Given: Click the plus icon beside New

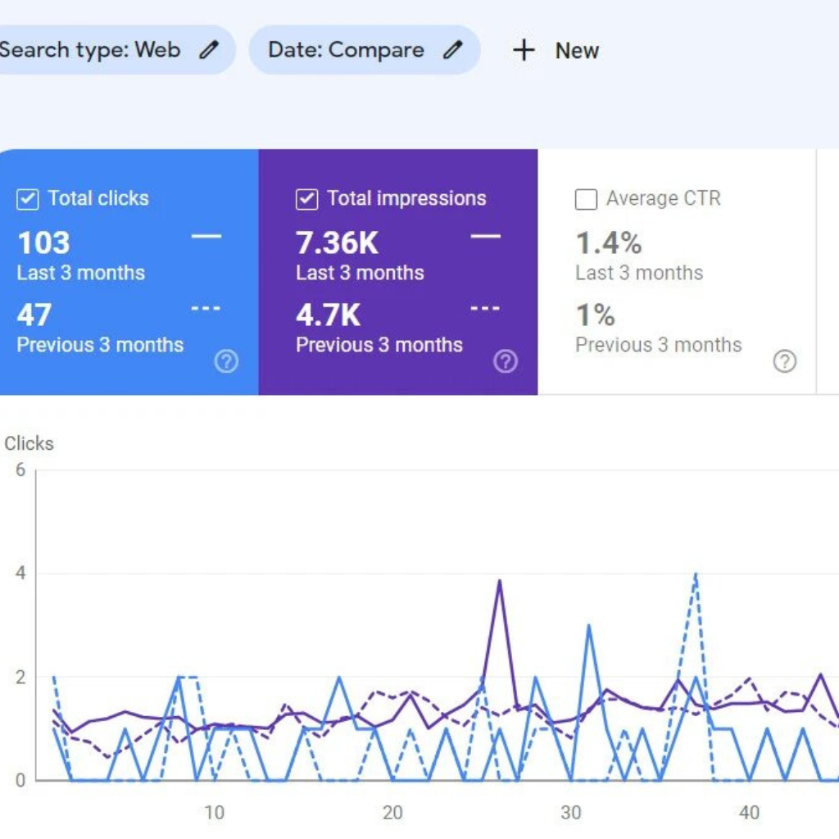Looking at the screenshot, I should pos(524,50).
